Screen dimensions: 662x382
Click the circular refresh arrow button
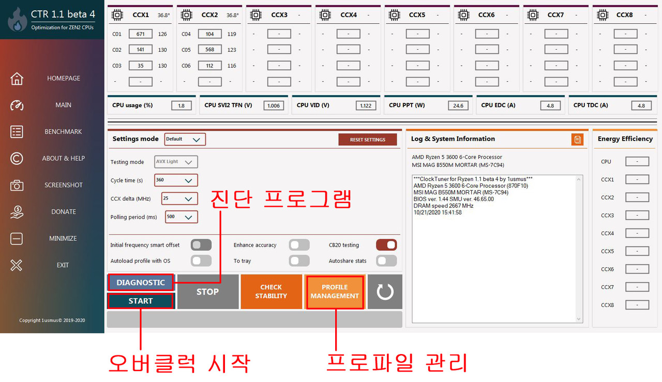tap(385, 292)
